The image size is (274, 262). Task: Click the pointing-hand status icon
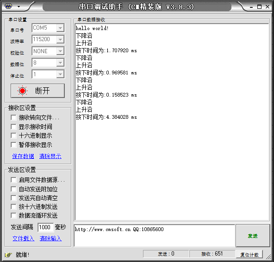[x=8, y=255]
